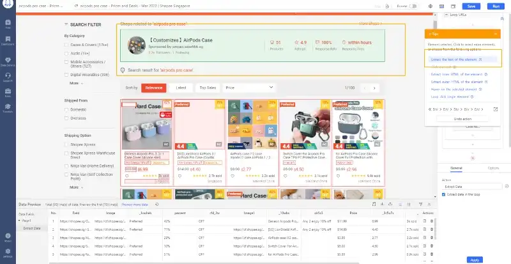The height and width of the screenshot is (264, 511).
Task: Open the Settings gear in sidebar
Action: [x=8, y=252]
